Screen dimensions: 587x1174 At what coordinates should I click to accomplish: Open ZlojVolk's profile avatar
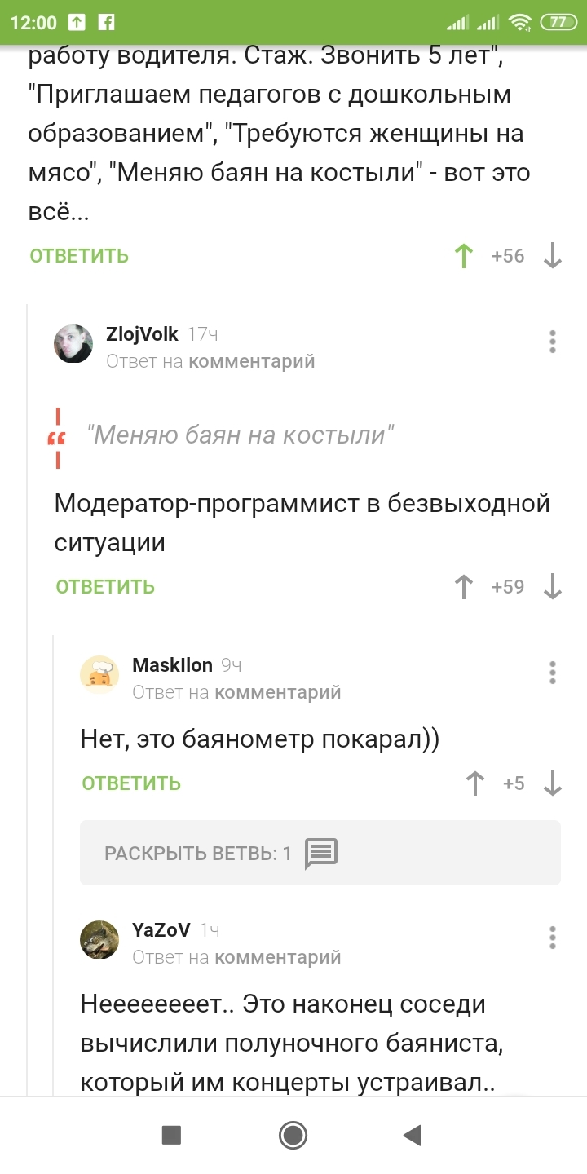pos(73,343)
